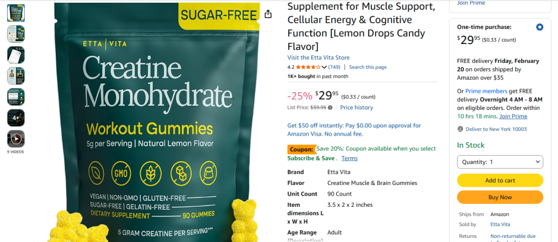Open the 9 videos play thumbnail
Image resolution: width=558 pixels, height=242 pixels.
(x=16, y=139)
